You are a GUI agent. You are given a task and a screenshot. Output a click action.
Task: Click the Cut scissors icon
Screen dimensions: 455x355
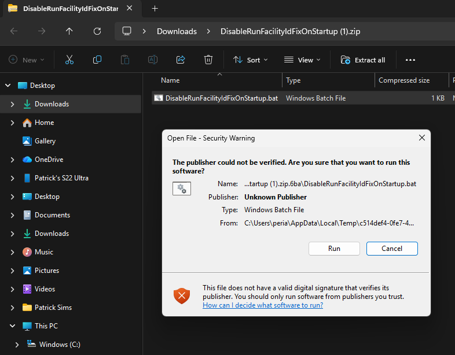pyautogui.click(x=69, y=60)
